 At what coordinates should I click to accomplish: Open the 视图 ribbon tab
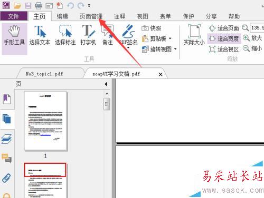click(143, 16)
